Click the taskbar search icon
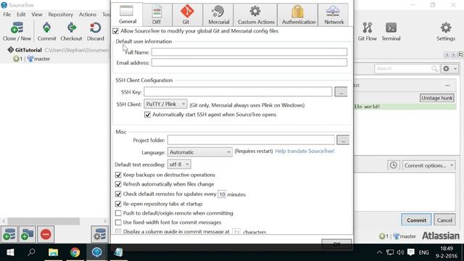Image resolution: width=464 pixels, height=261 pixels. (31, 252)
